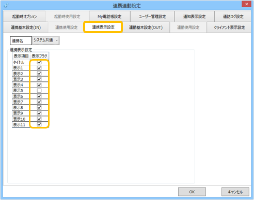Open the 通話ログ設定 tab

(x=233, y=17)
